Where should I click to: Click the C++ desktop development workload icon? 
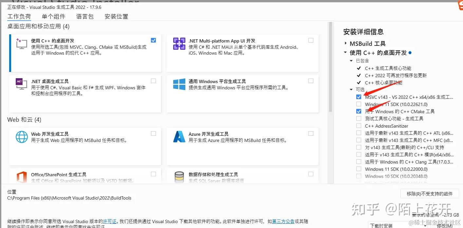tap(22, 44)
